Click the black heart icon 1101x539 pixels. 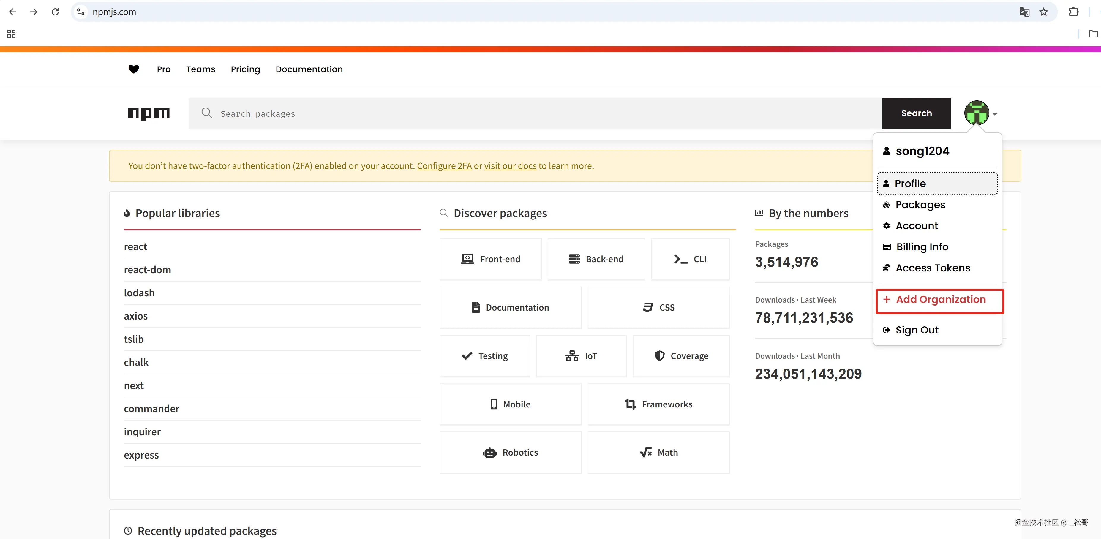coord(134,69)
